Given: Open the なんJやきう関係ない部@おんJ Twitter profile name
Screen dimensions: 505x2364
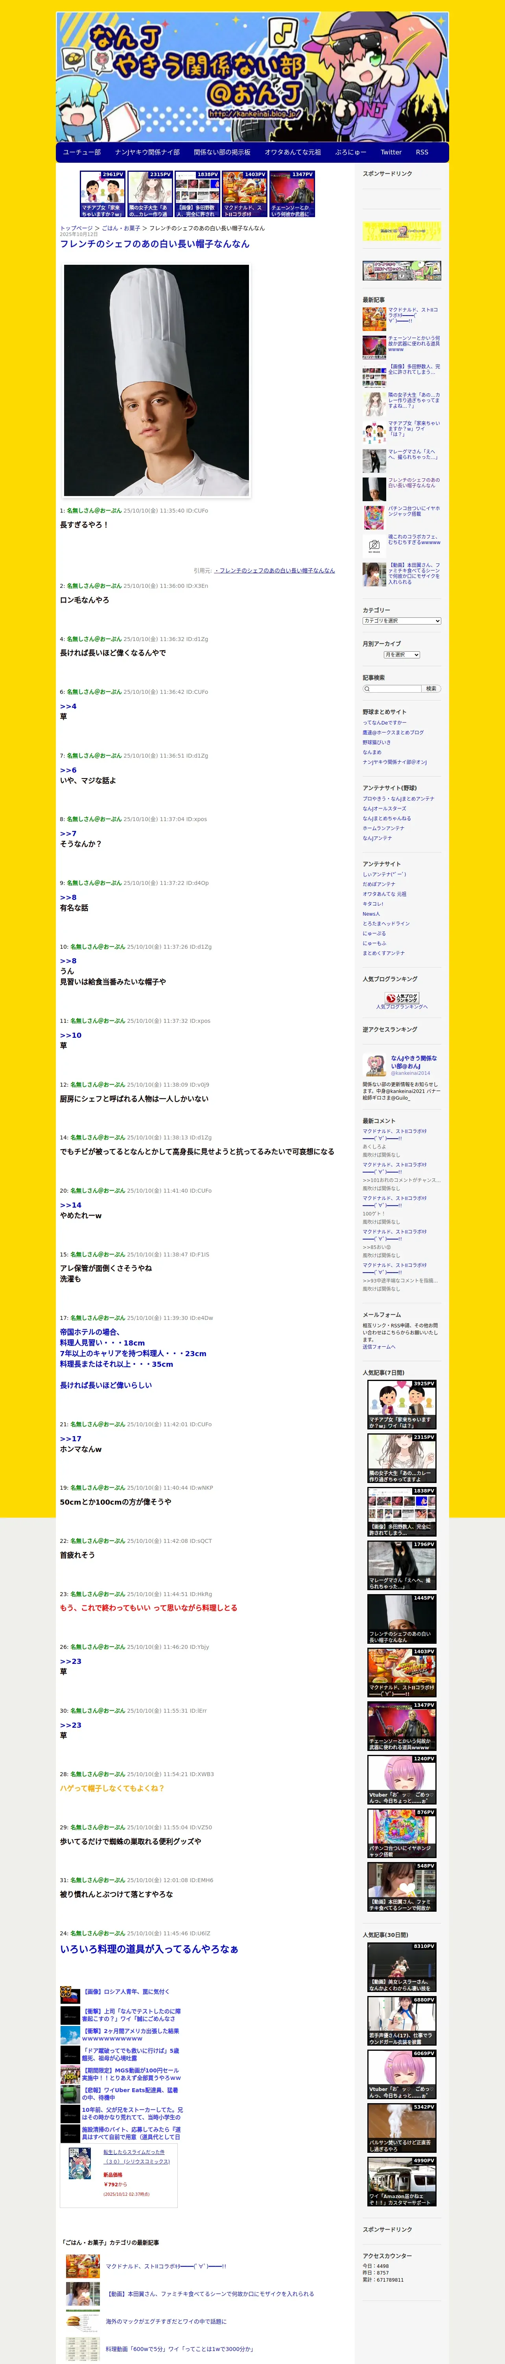Looking at the screenshot, I should (x=414, y=1062).
